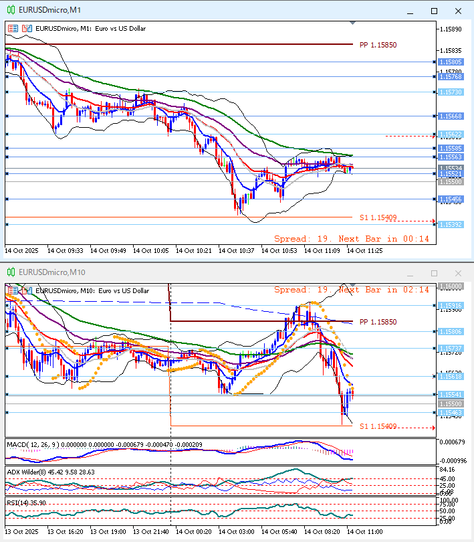Click the 1.15805 price label on M1 axis
474x542 pixels.
pyautogui.click(x=451, y=62)
